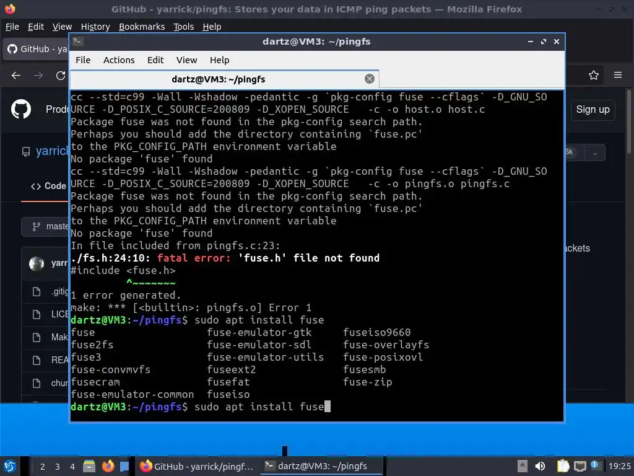
Task: Open the terminal Help menu
Action: (220, 60)
